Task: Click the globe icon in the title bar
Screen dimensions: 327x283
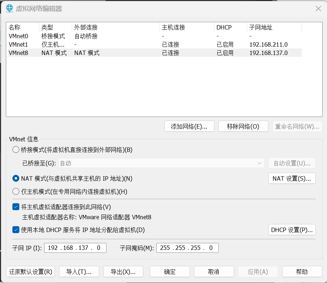Action: point(9,8)
